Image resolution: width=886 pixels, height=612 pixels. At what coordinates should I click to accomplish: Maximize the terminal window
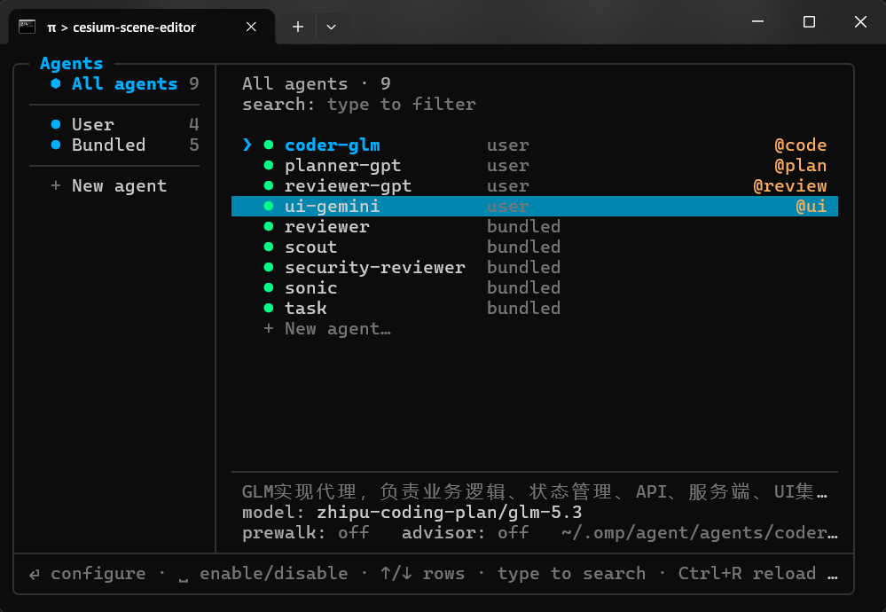click(809, 22)
